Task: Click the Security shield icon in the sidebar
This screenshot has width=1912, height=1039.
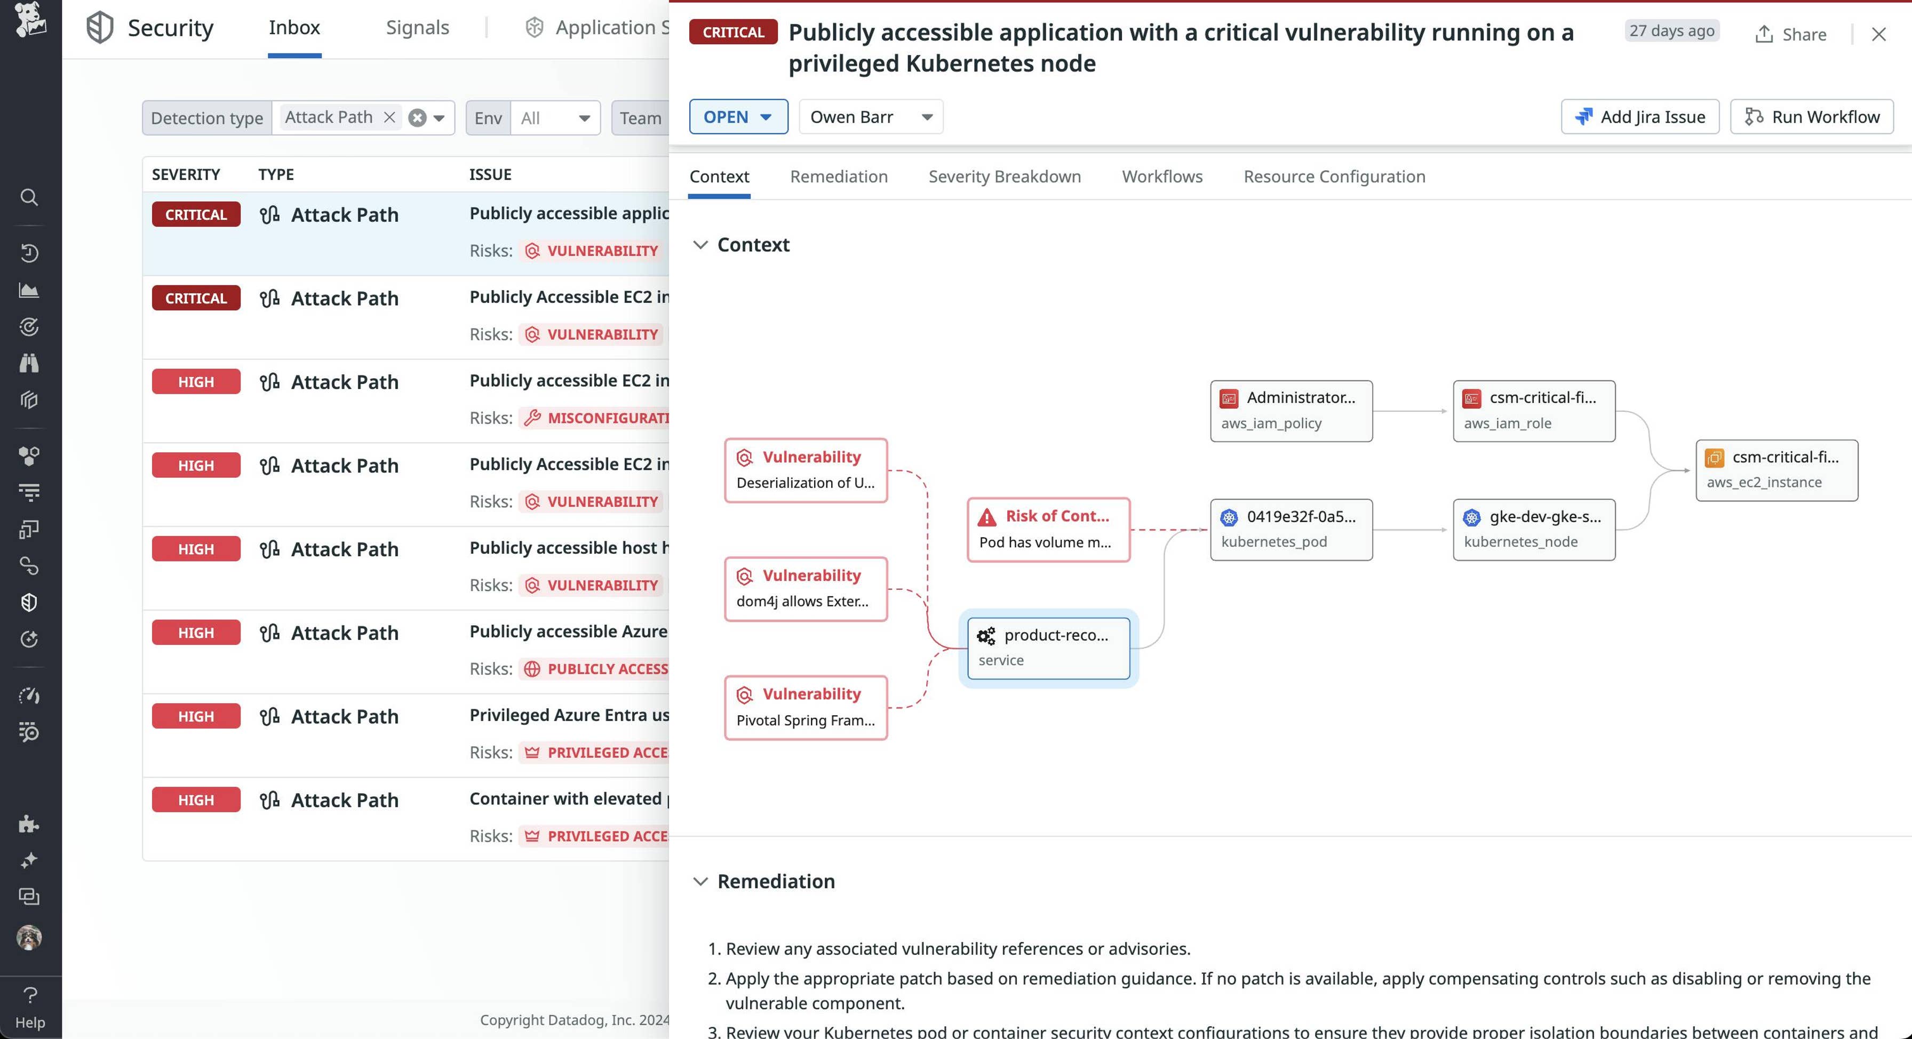Action: point(29,602)
